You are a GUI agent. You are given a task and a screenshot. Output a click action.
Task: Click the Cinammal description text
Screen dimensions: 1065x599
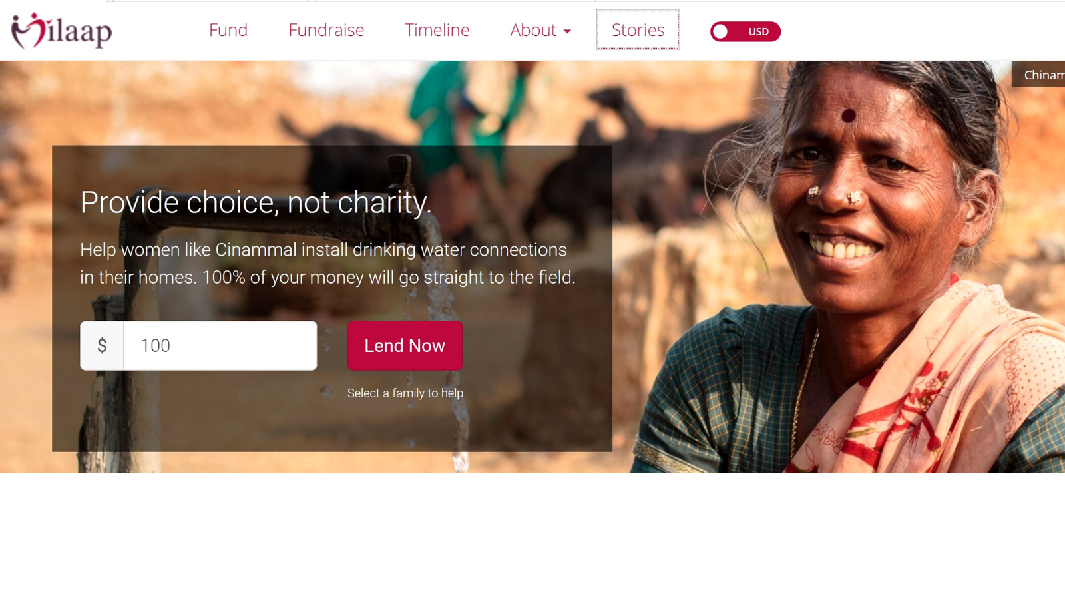click(x=327, y=263)
